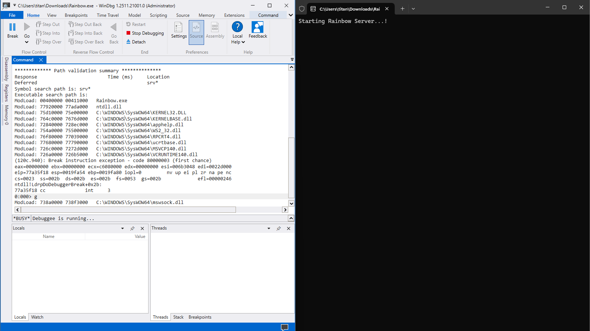
Task: Switch to the Stack tab
Action: click(178, 317)
